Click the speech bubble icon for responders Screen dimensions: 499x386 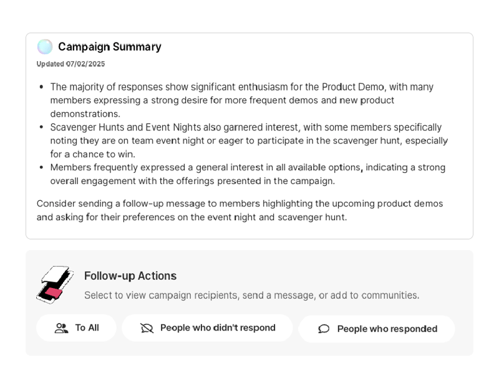(x=324, y=329)
